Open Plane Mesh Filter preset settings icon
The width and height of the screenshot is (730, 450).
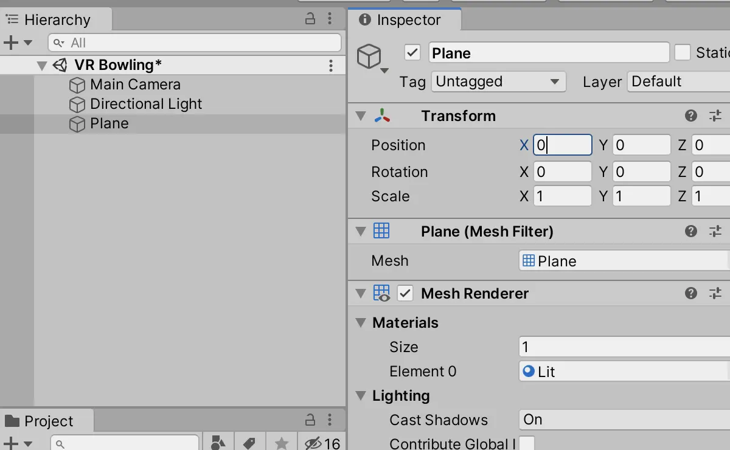[x=715, y=231]
